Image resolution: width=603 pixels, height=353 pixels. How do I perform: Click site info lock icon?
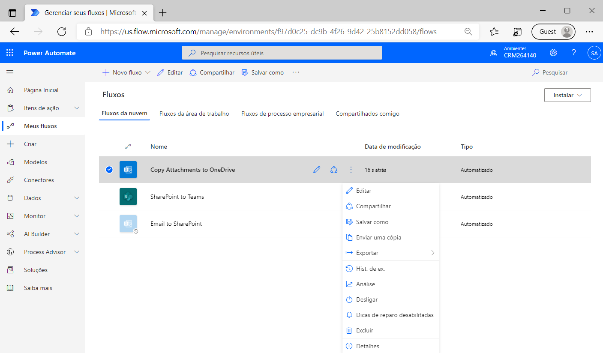[x=89, y=31]
